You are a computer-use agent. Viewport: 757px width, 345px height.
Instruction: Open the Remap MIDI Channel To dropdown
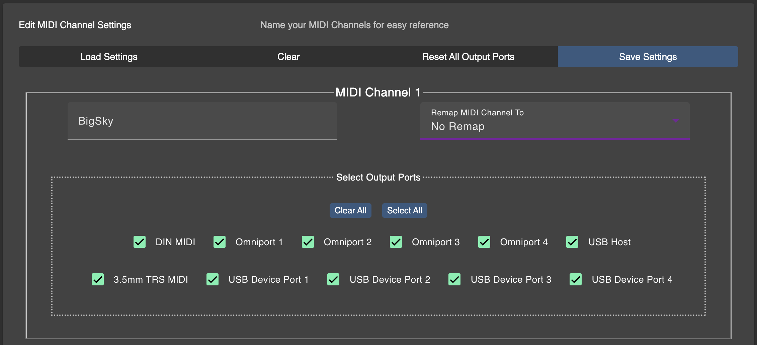pyautogui.click(x=555, y=121)
